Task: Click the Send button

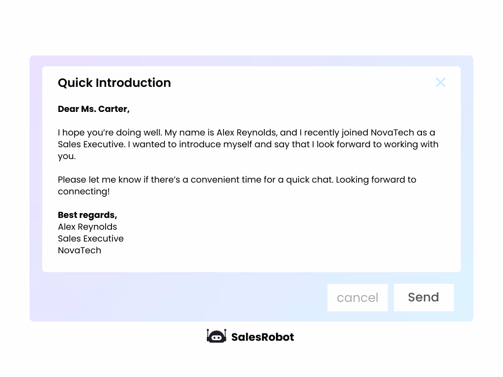Action: pos(423,297)
